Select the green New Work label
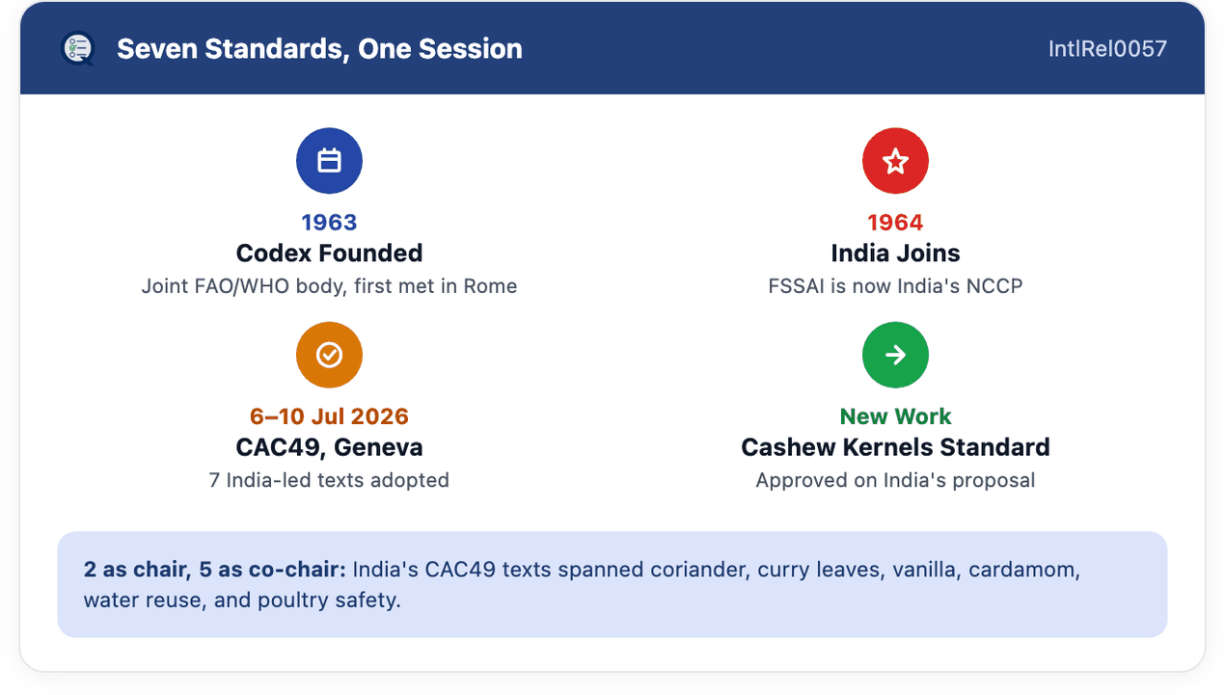1225x695 pixels. click(x=895, y=416)
